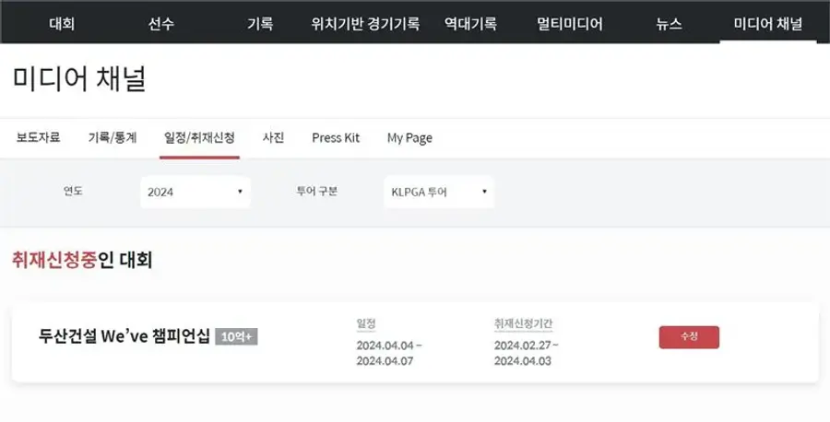Click the 취재신청기간 label
This screenshot has width=830, height=422.
pyautogui.click(x=523, y=323)
